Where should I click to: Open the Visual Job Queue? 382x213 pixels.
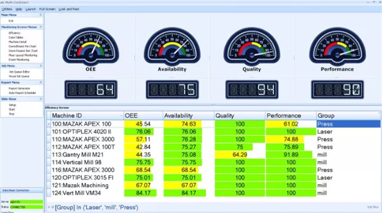pos(19,76)
